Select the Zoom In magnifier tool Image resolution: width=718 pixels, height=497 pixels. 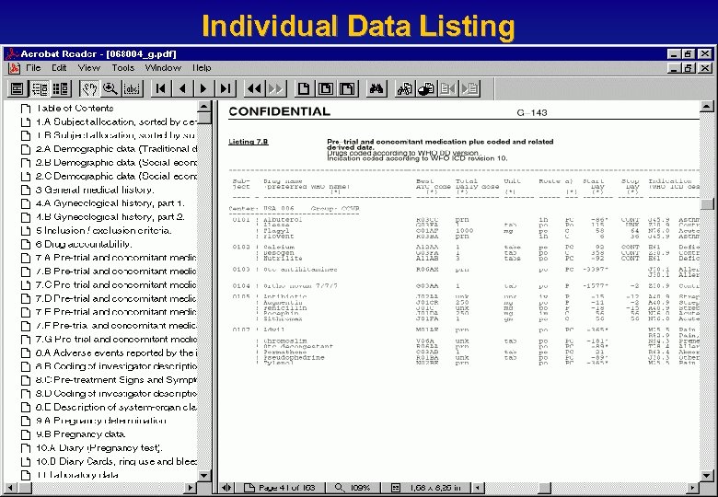[x=110, y=88]
